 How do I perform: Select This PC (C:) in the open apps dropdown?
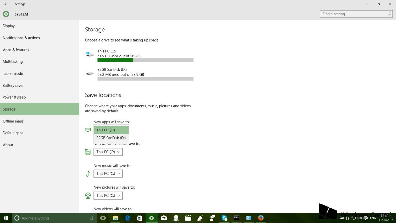coord(111,130)
